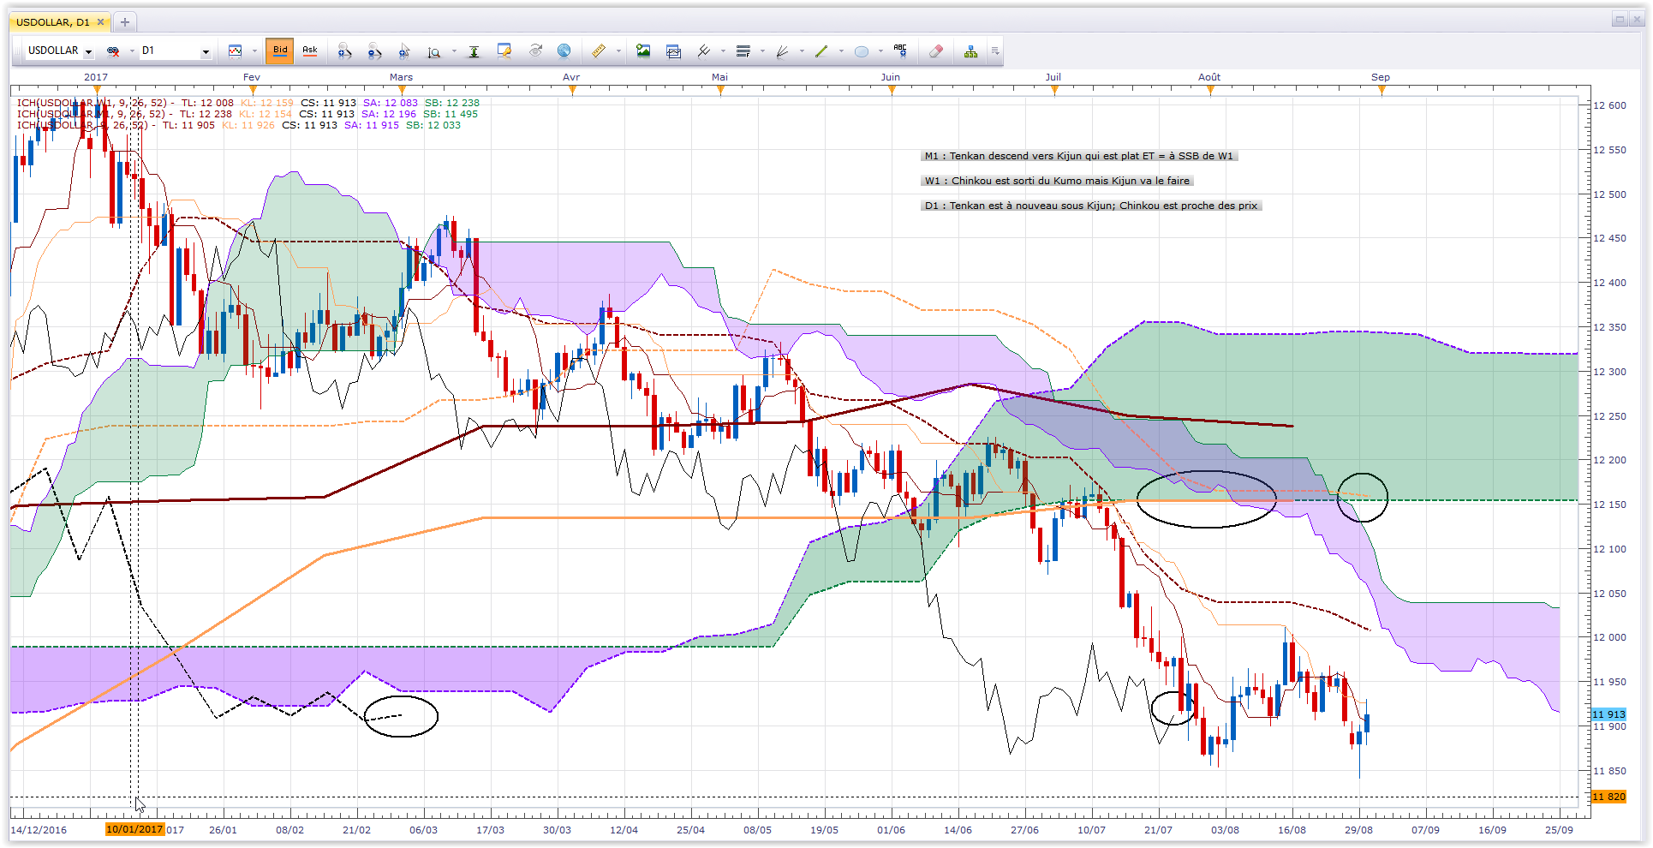Image resolution: width=1653 pixels, height=848 pixels.
Task: Select the green line drawing tool
Action: [821, 51]
